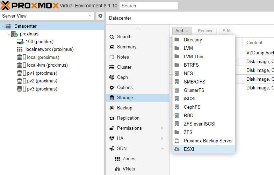Click the Notes sticky-note icon
This screenshot has height=175, width=274.
pos(112,57)
